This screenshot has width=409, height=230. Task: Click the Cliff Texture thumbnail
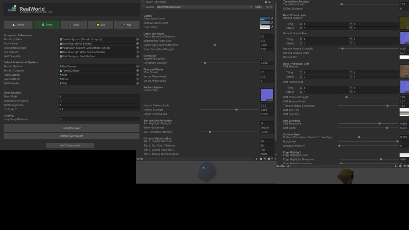point(404,71)
